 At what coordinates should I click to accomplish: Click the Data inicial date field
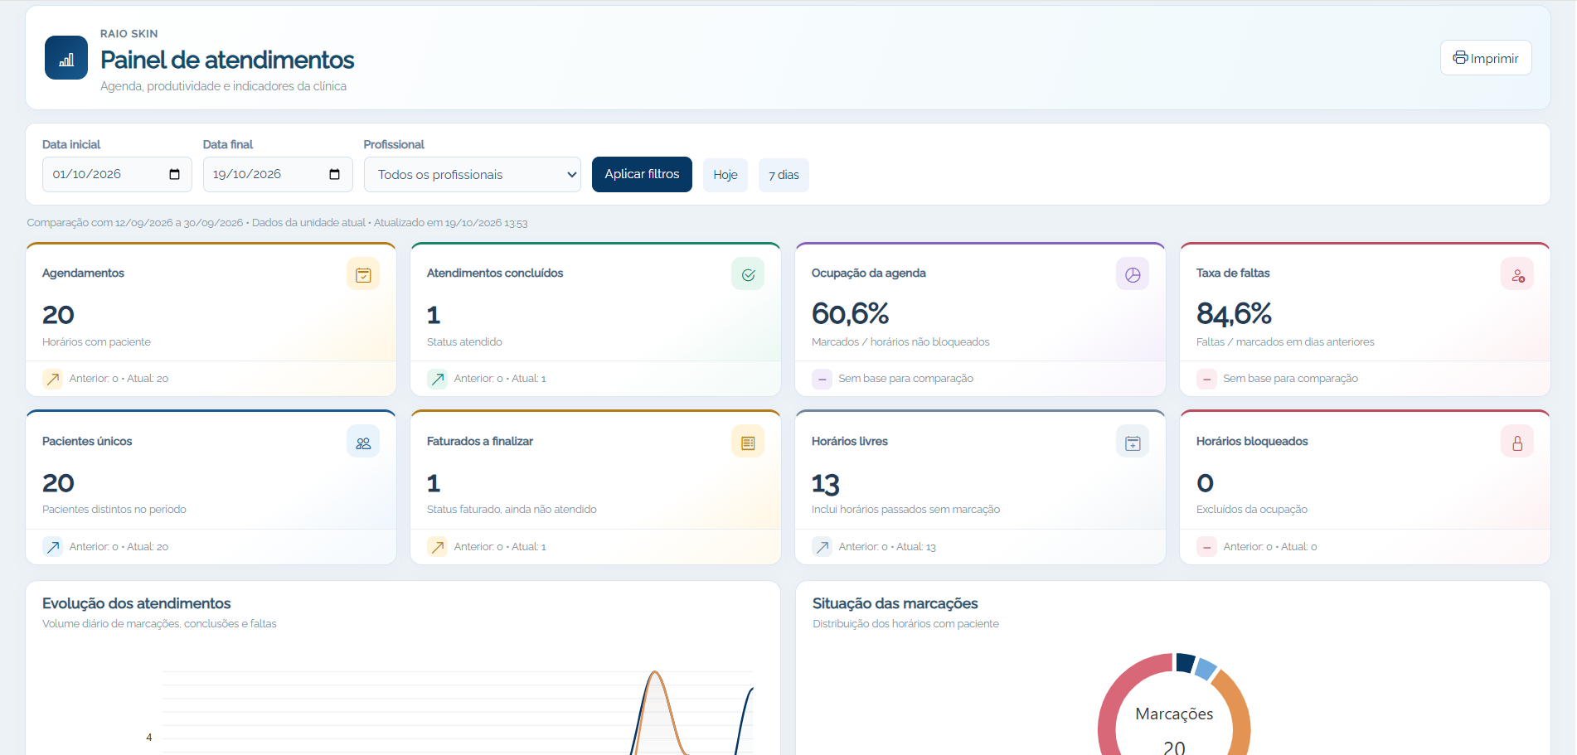[117, 174]
